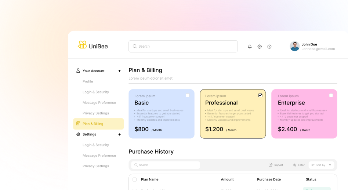
Task: Click the $1.200 price text
Action: 214,129
